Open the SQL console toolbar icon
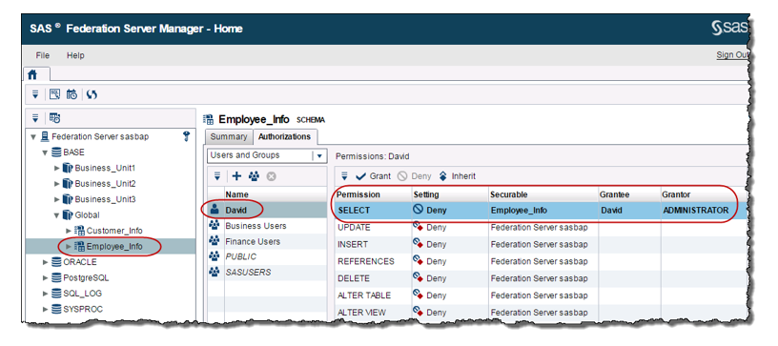The image size is (778, 346). click(x=55, y=94)
